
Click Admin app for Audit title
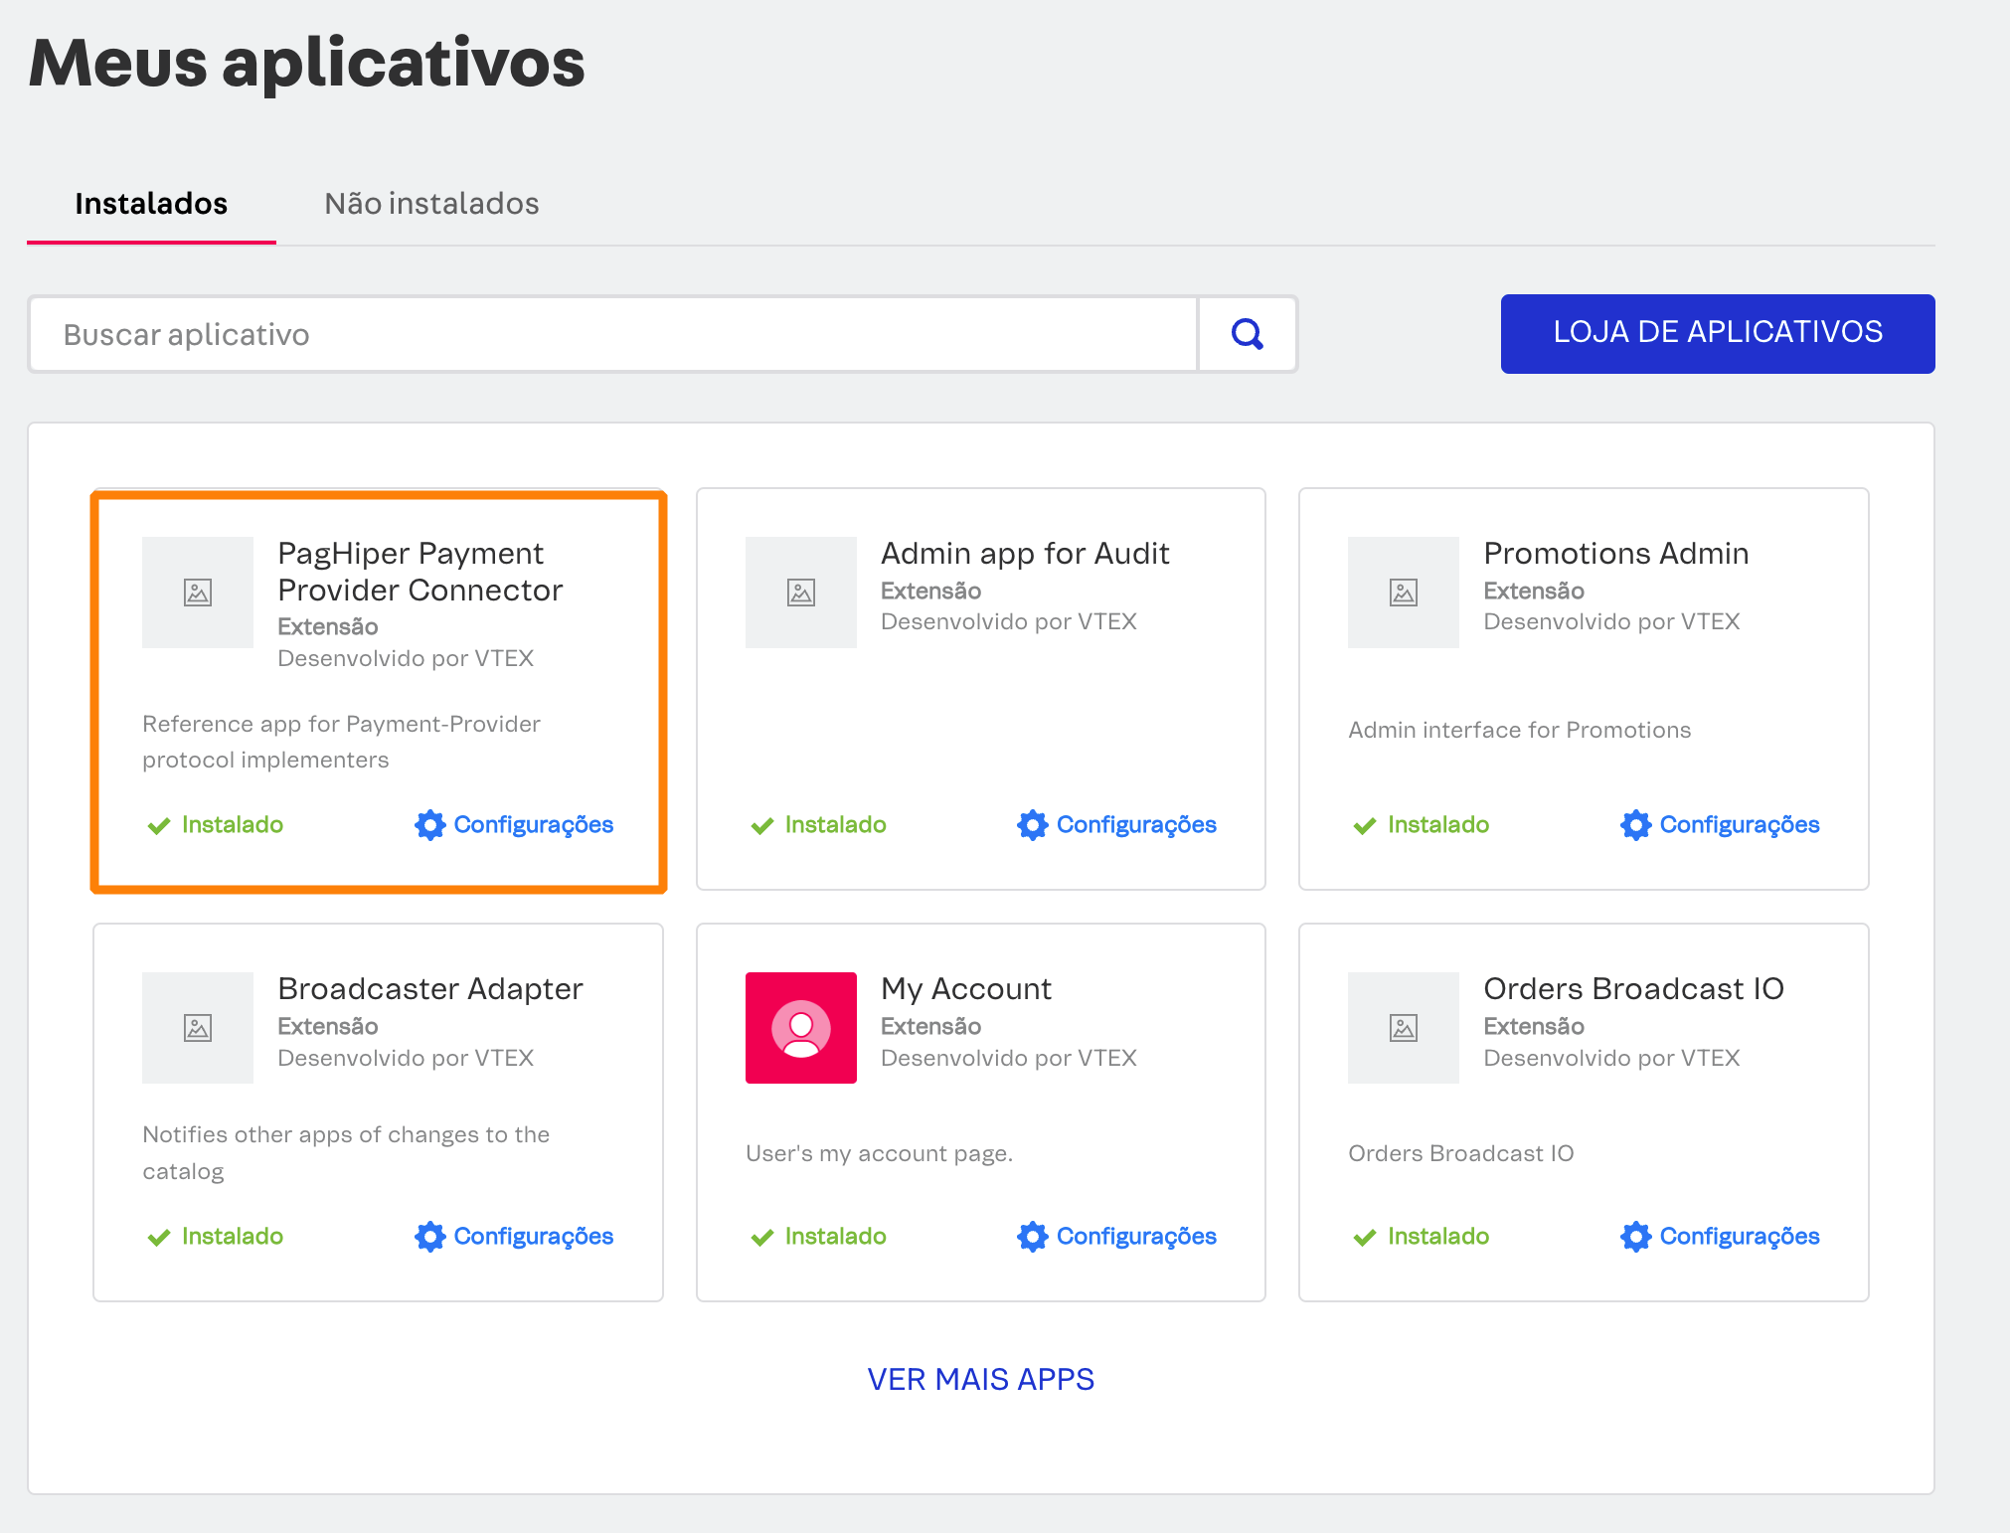(1025, 553)
